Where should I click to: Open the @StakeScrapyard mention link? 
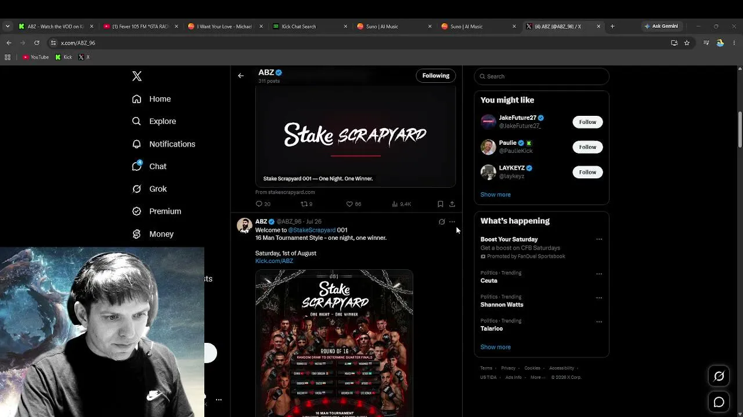pyautogui.click(x=312, y=230)
